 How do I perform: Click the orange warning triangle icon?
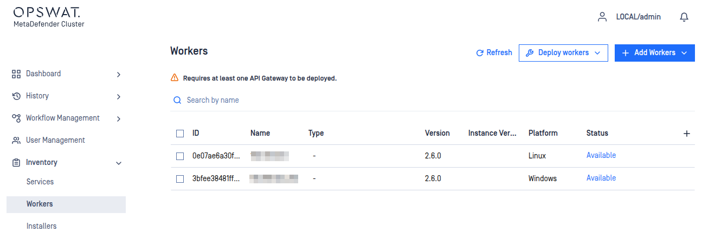coord(175,78)
